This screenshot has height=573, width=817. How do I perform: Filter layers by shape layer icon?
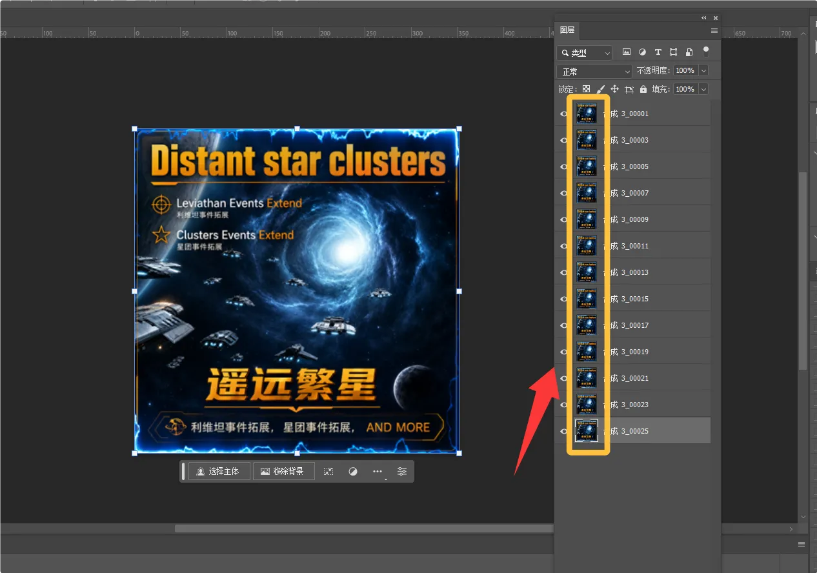coord(673,52)
